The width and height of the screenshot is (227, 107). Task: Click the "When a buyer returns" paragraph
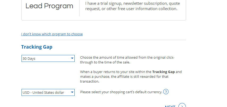(x=131, y=77)
